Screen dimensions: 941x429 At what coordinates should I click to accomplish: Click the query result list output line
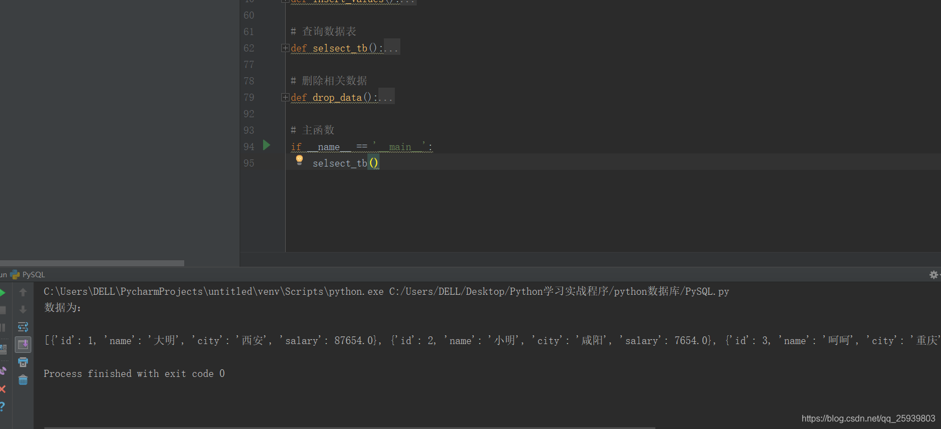click(x=492, y=341)
